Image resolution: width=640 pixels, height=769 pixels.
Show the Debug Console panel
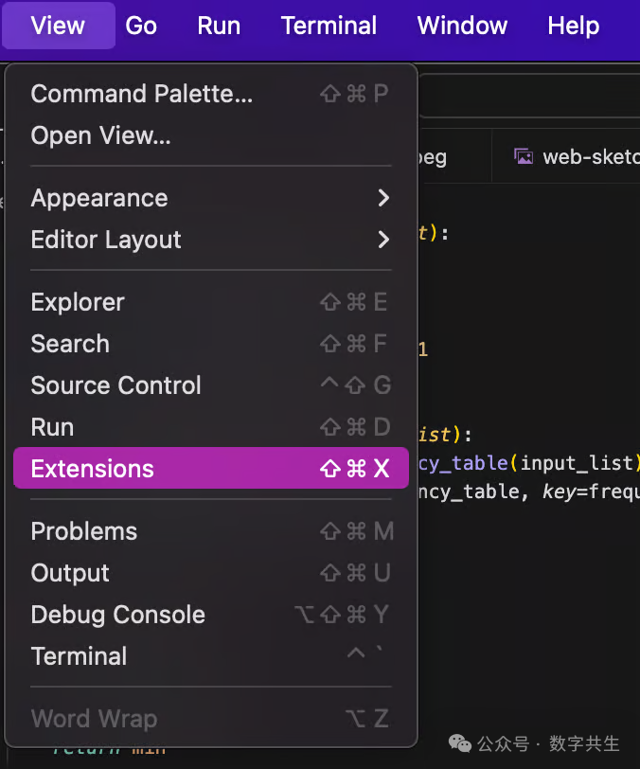coord(117,615)
